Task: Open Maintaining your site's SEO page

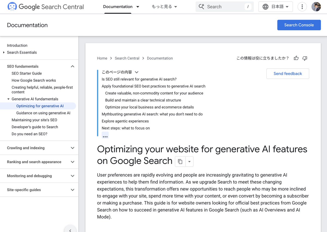Action: [x=34, y=120]
